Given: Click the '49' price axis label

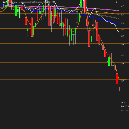Looking at the screenshot, I should pyautogui.click(x=122, y=45).
